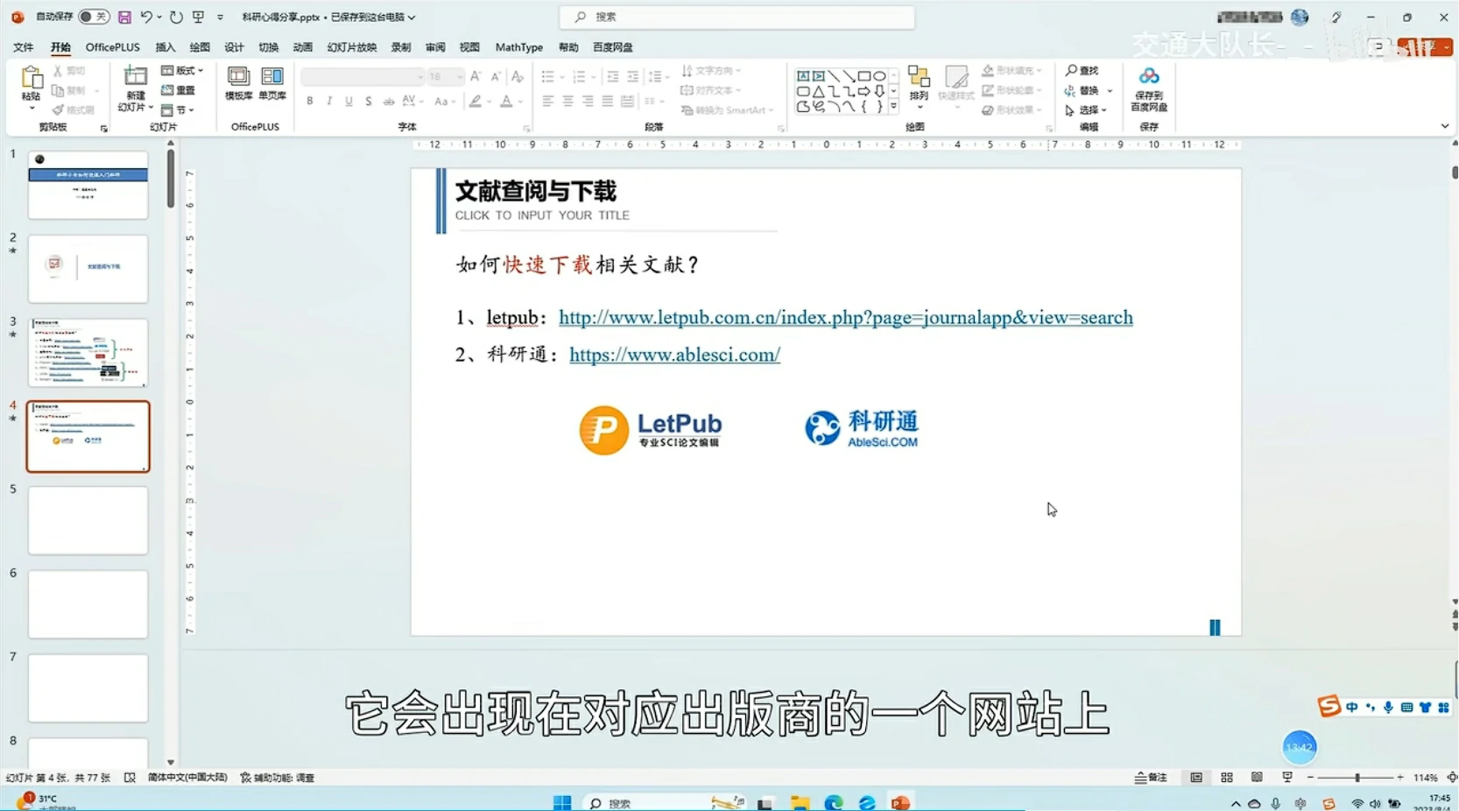1459x811 pixels.
Task: Toggle normal view button in status bar
Action: 1196,778
